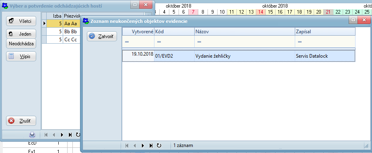The width and height of the screenshot is (372, 153).
Task: Select calendar day 19 in október
Action: (309, 12)
